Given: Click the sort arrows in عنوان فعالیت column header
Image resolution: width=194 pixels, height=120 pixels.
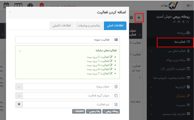Looking at the screenshot, I should [140, 35].
